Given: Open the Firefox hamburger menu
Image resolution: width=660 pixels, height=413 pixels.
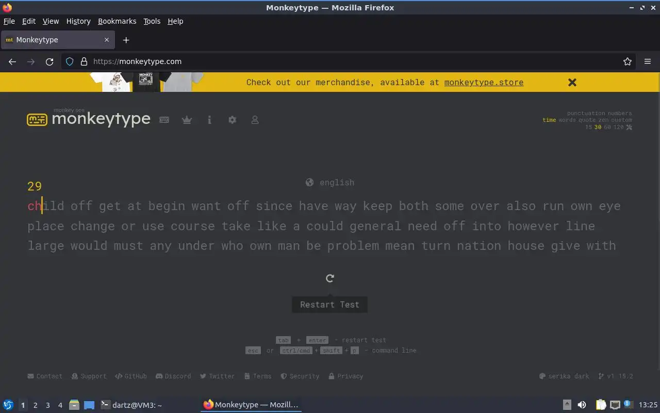Looking at the screenshot, I should coord(648,61).
